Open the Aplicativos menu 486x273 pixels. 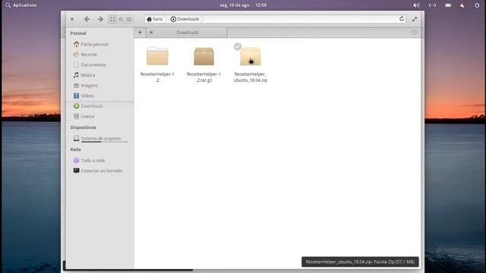tap(21, 5)
